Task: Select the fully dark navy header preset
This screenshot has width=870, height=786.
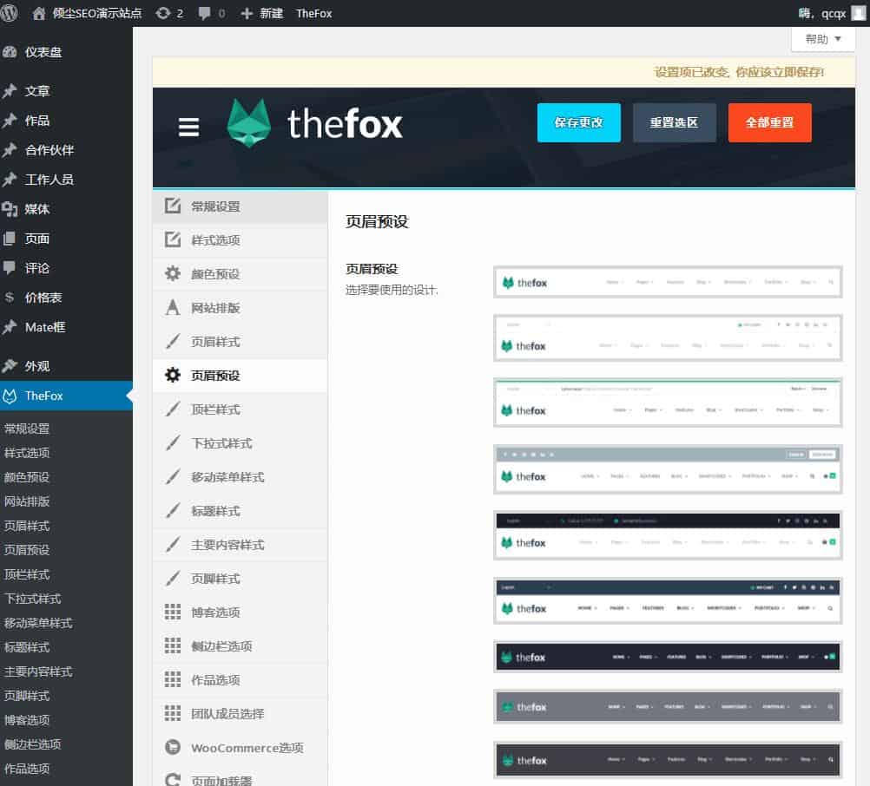Action: [668, 657]
